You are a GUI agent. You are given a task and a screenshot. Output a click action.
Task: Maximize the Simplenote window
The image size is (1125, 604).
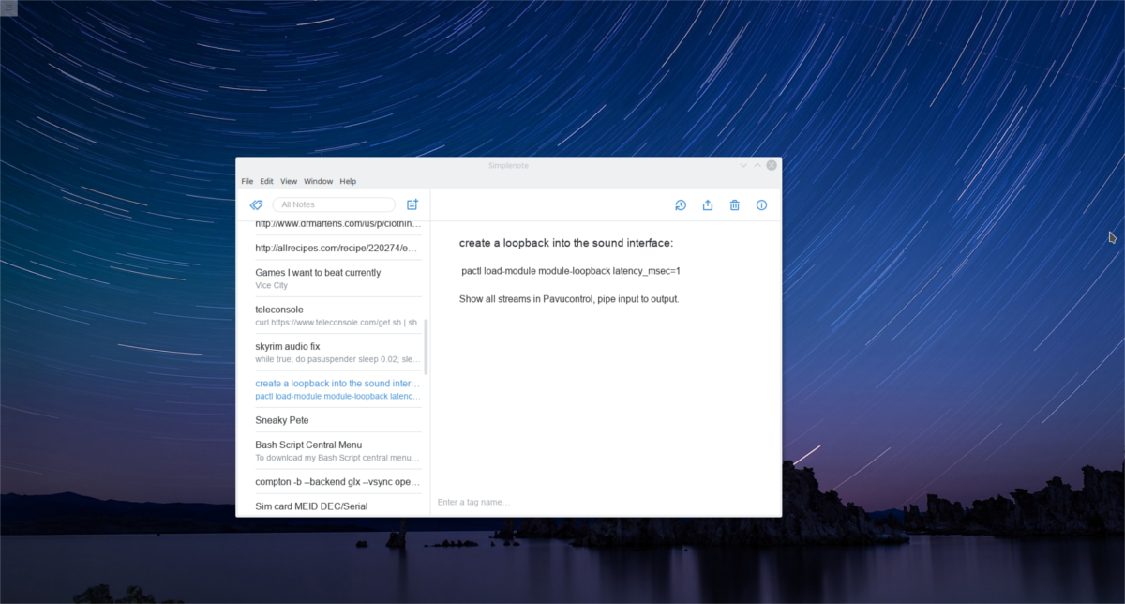(x=757, y=165)
